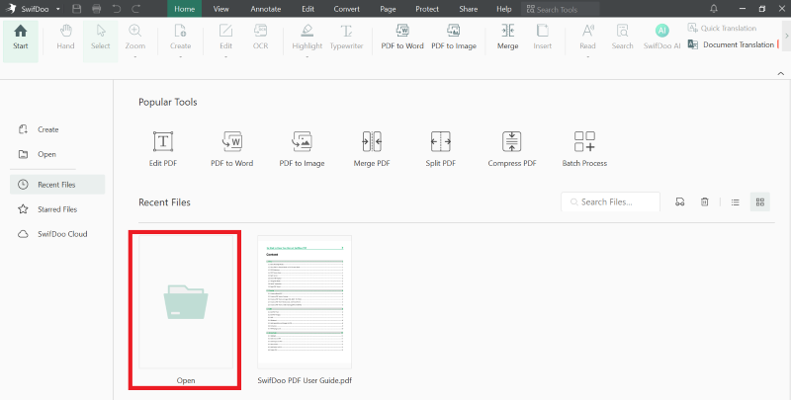
Task: Open the Protect tab
Action: 427,9
